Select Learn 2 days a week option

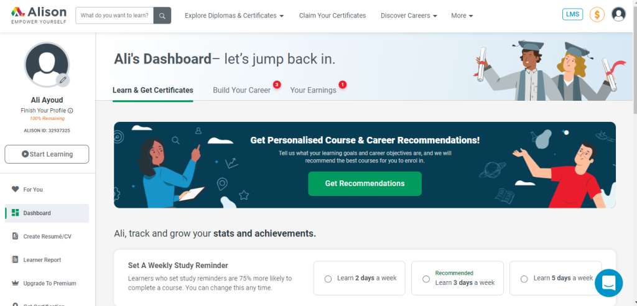pyautogui.click(x=359, y=279)
